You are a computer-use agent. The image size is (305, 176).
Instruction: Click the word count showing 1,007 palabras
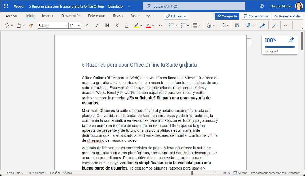click(36, 173)
